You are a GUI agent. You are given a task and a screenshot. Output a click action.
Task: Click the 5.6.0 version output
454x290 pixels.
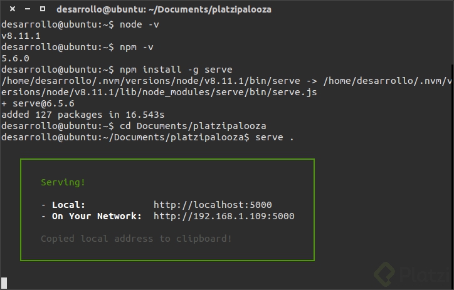(x=16, y=58)
